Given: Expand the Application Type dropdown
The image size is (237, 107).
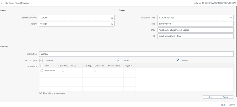Looking at the screenshot, I should click(x=231, y=18).
